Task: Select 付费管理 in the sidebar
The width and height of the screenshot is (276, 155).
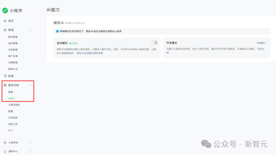Action: [13, 62]
